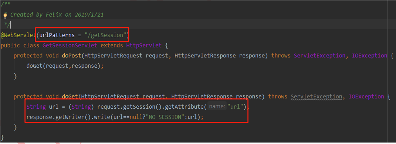Click the @WebServlet annotation
The height and width of the screenshot is (144, 396).
[18, 35]
